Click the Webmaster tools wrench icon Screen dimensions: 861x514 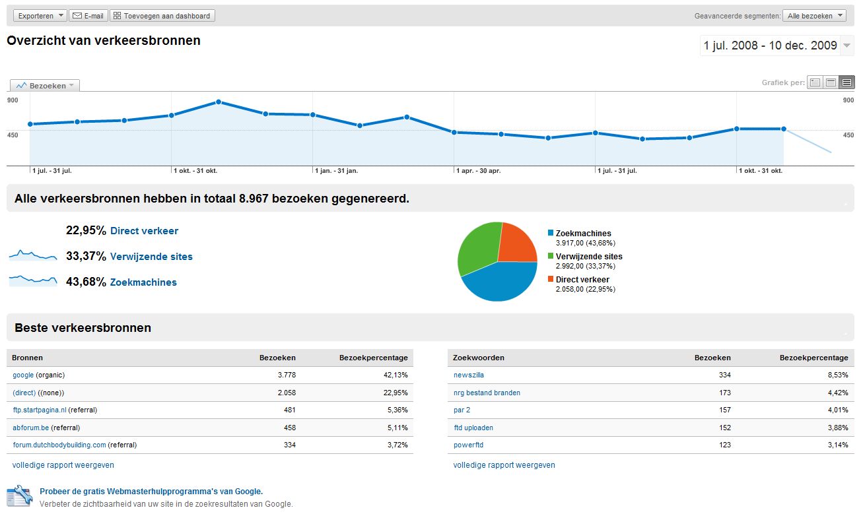(x=19, y=496)
